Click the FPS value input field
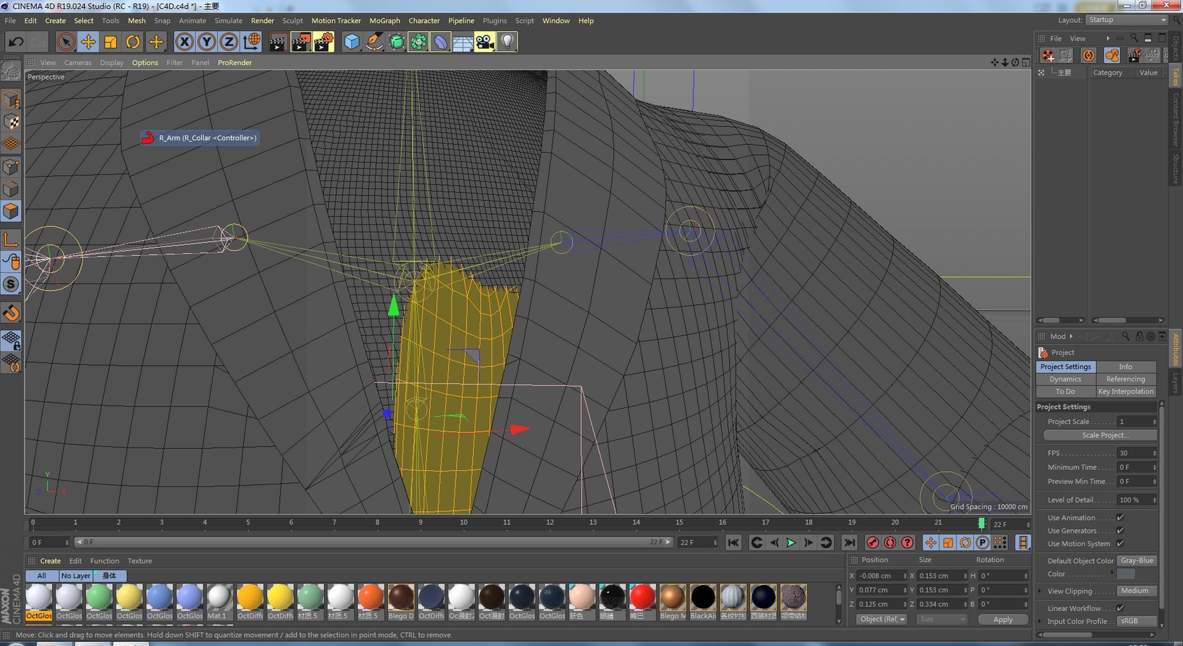Viewport: 1183px width, 646px height. (x=1136, y=453)
